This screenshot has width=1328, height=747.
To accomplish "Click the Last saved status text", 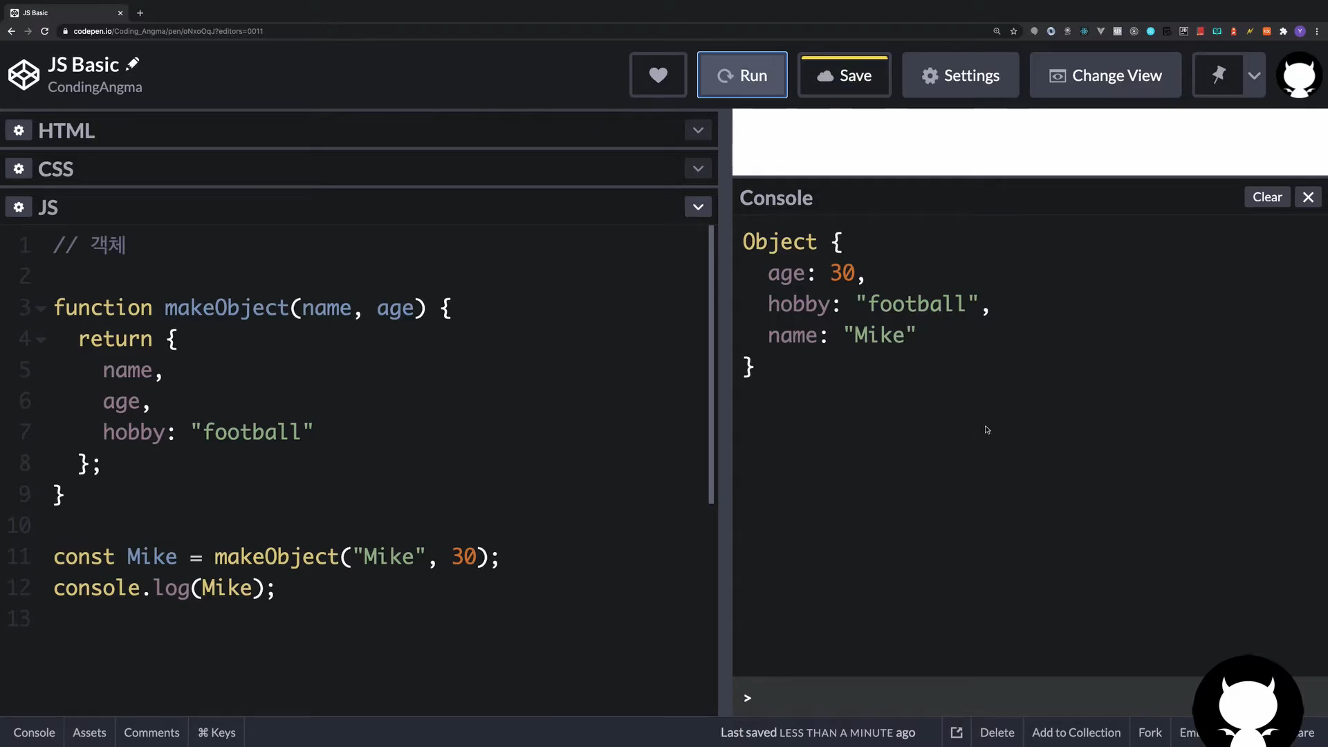I will [x=818, y=732].
